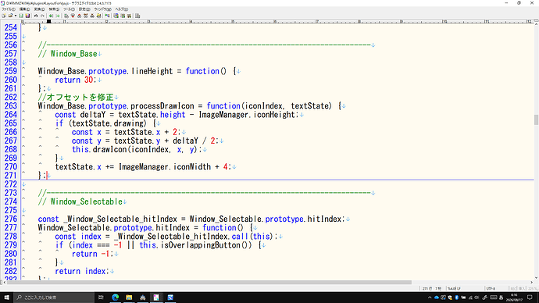
Task: Open the 編集 menu
Action: tap(24, 9)
